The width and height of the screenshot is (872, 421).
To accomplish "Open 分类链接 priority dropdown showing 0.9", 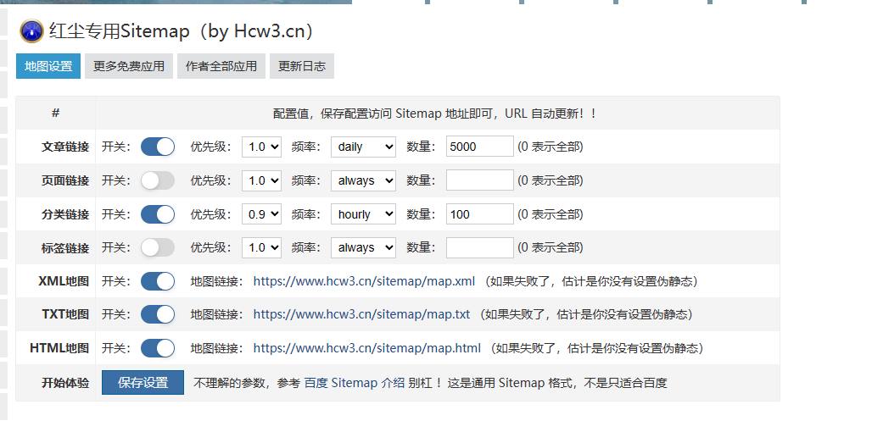I will click(x=261, y=214).
